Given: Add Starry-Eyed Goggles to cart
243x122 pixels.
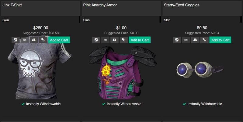Looking at the screenshot, I should tap(220, 40).
